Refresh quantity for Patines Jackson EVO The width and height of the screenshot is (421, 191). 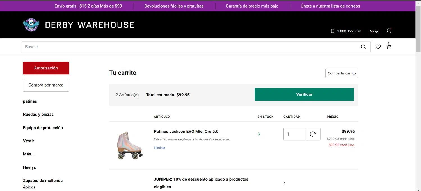pos(313,134)
